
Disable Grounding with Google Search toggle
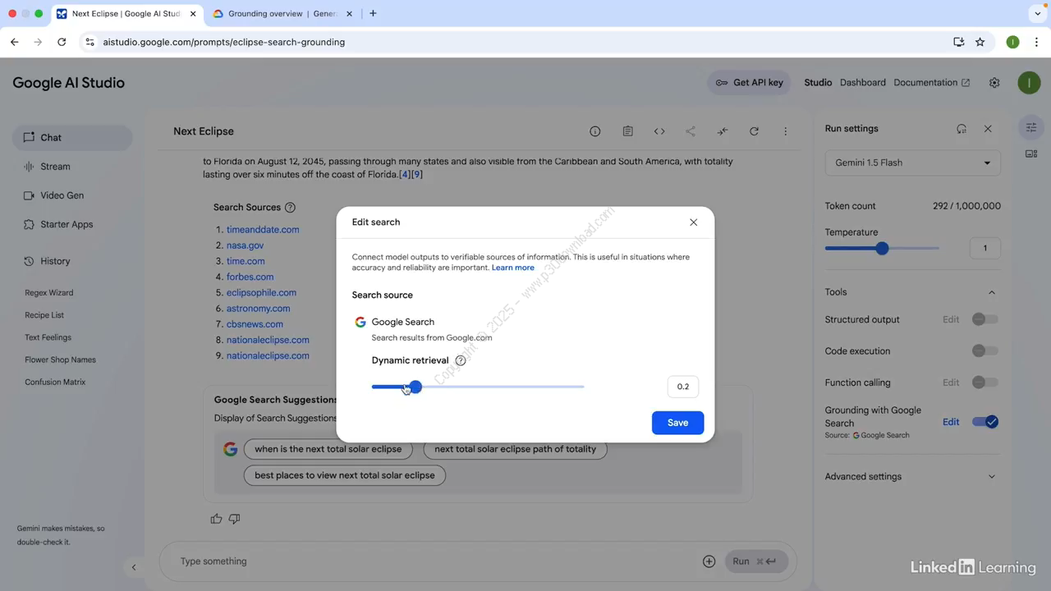pyautogui.click(x=985, y=422)
